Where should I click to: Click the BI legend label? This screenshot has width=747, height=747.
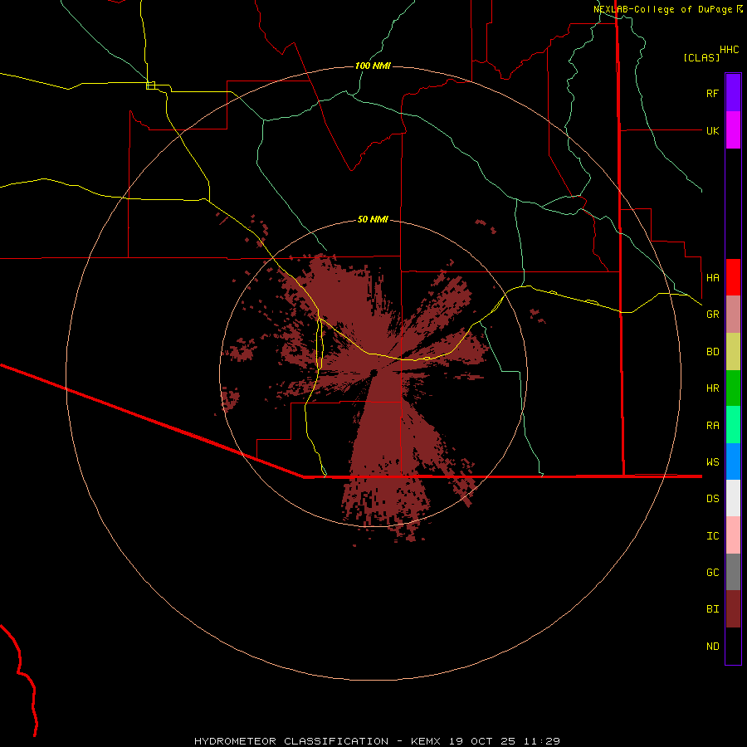coord(712,609)
